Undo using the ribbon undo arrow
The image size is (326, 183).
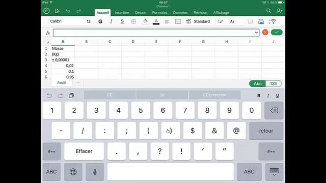(x=68, y=11)
